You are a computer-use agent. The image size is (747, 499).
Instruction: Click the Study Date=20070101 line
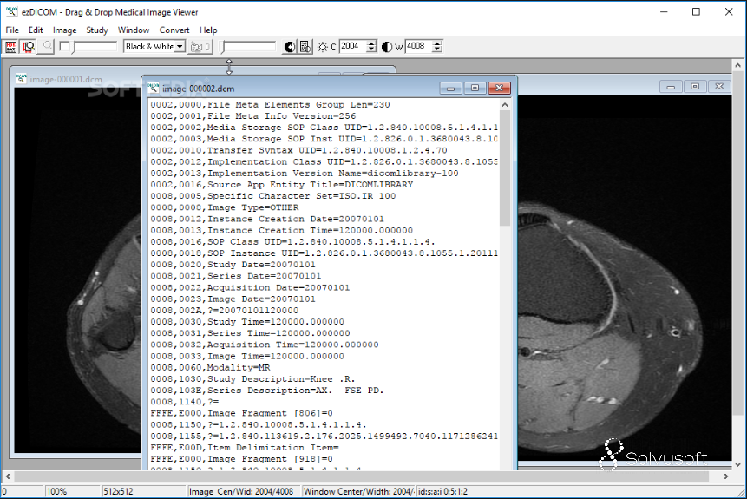tap(233, 265)
